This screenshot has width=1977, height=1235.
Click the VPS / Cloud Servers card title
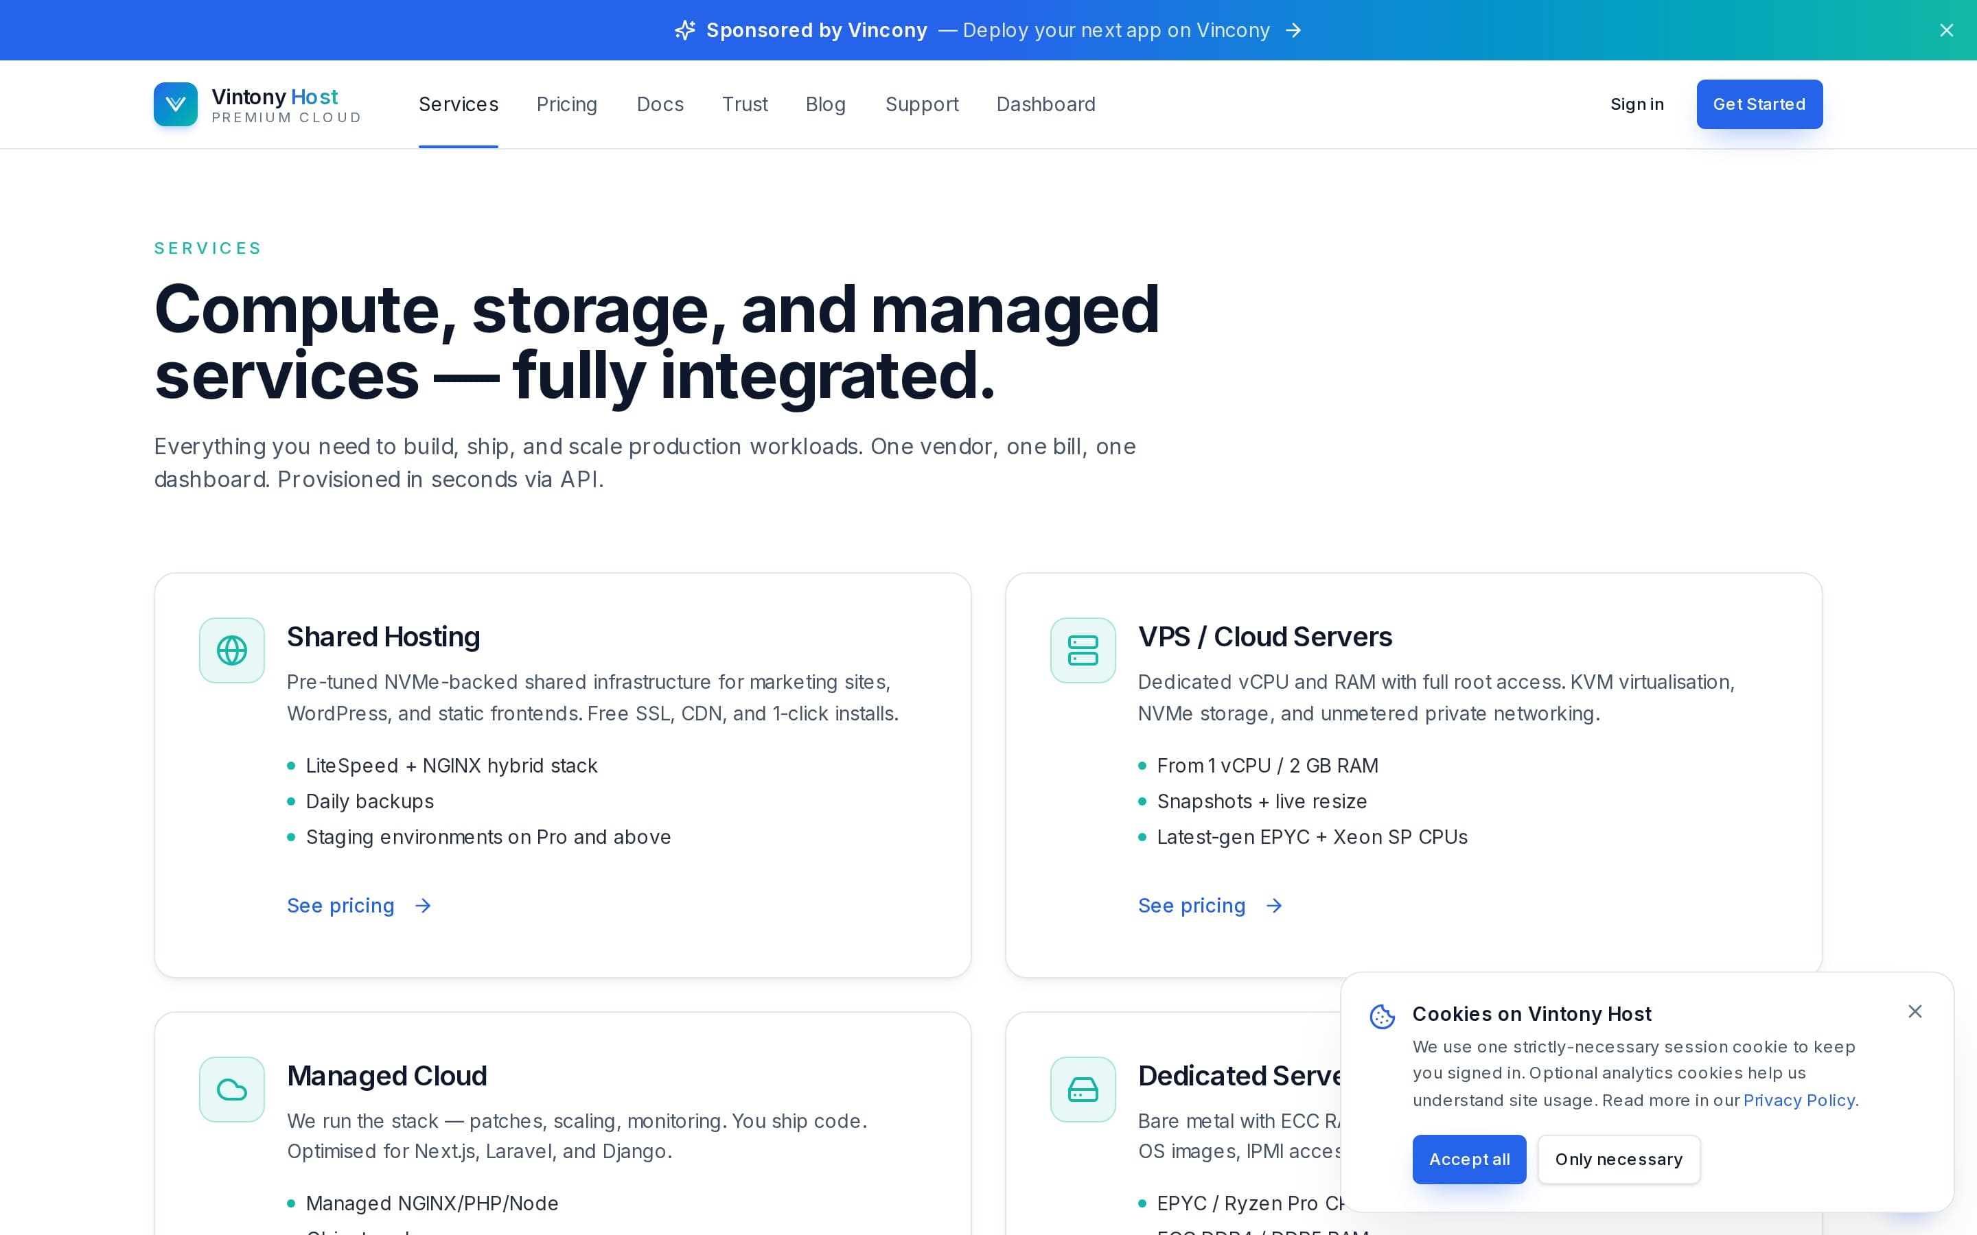coord(1264,637)
